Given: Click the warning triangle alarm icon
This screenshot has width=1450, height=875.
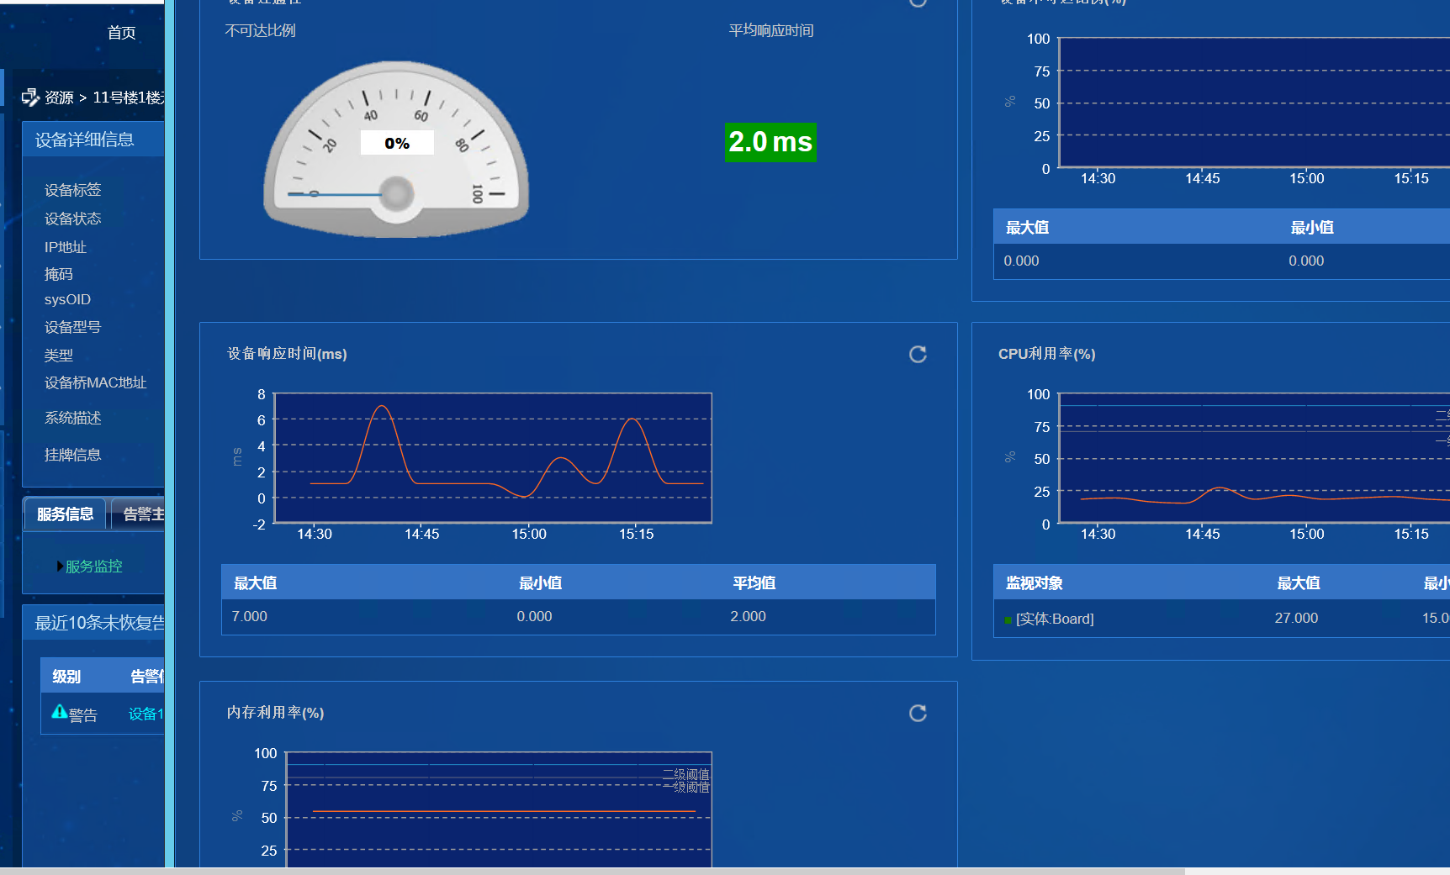Looking at the screenshot, I should (x=59, y=712).
